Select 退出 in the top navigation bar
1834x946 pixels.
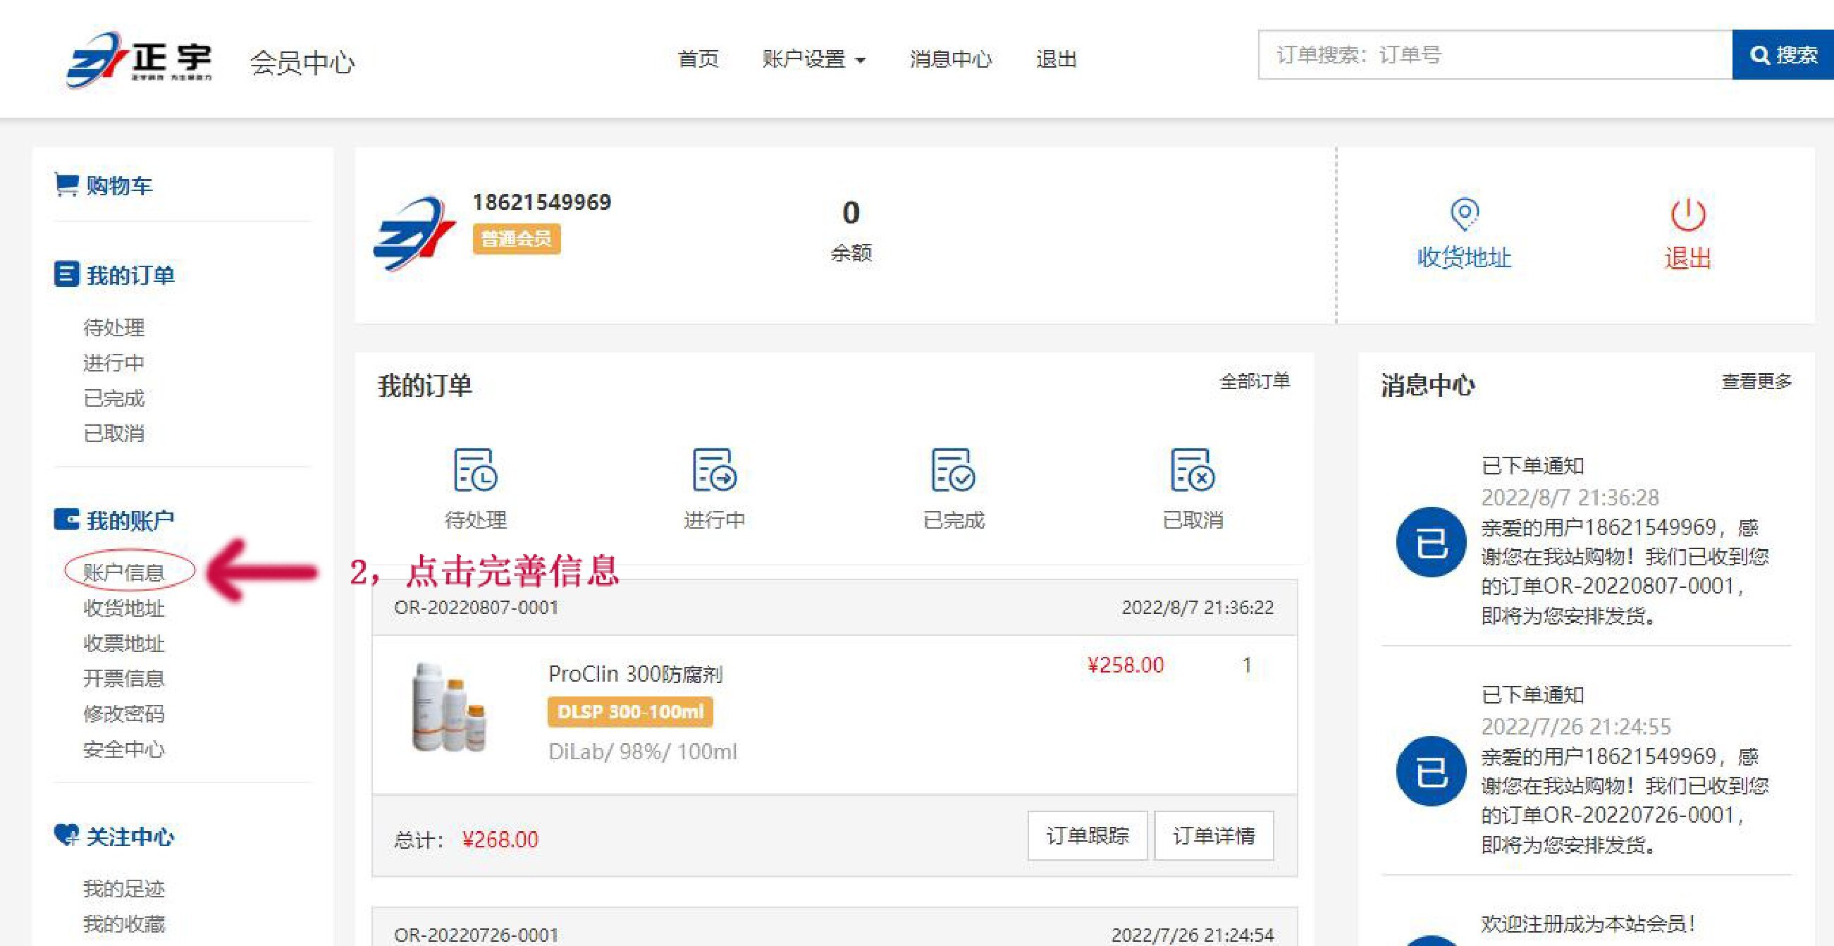(1056, 59)
